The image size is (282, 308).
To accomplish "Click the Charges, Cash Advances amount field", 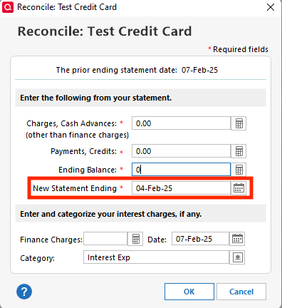I will [x=181, y=123].
